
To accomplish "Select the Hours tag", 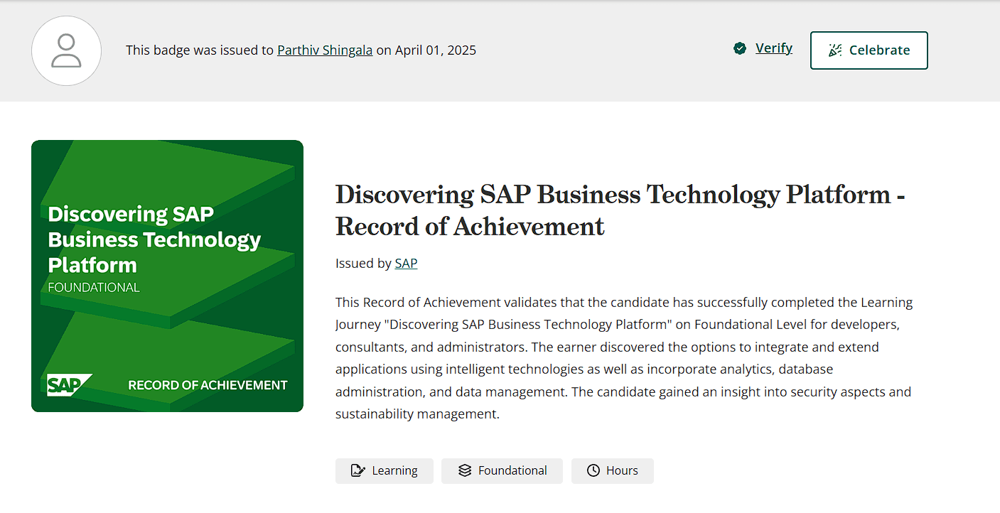I will 613,470.
